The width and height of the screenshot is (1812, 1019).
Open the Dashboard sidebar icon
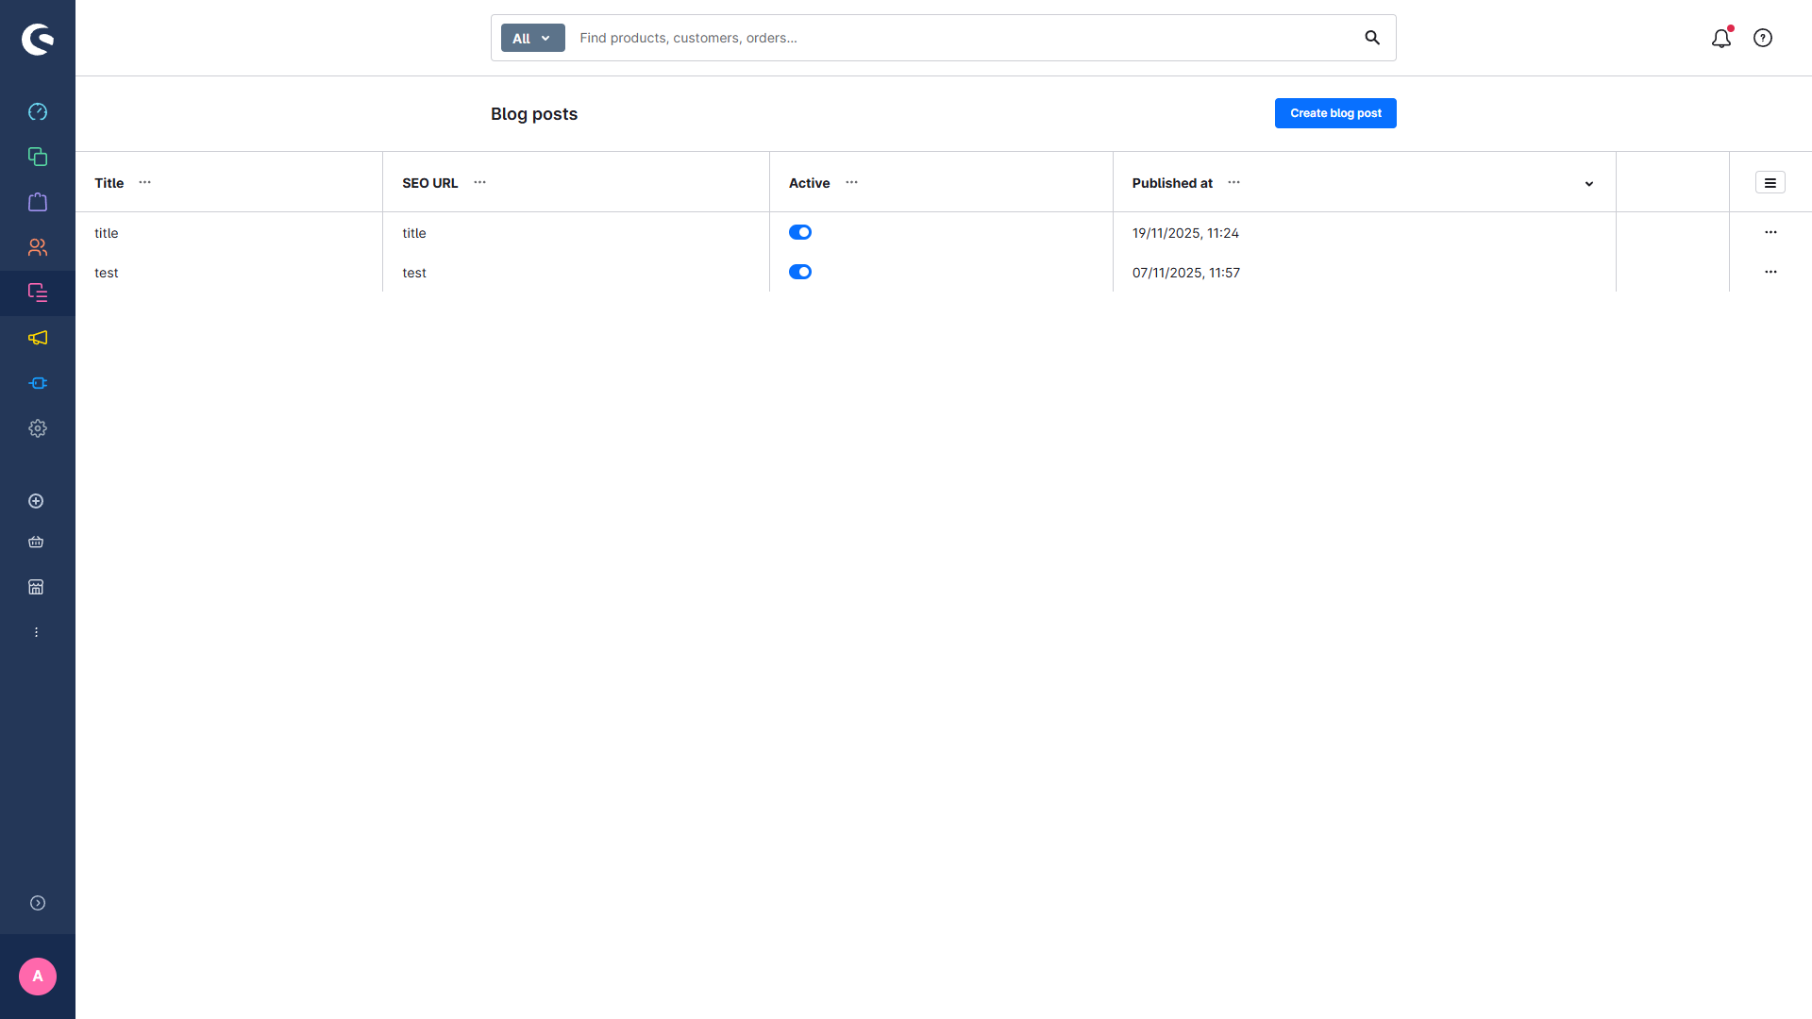pyautogui.click(x=38, y=111)
